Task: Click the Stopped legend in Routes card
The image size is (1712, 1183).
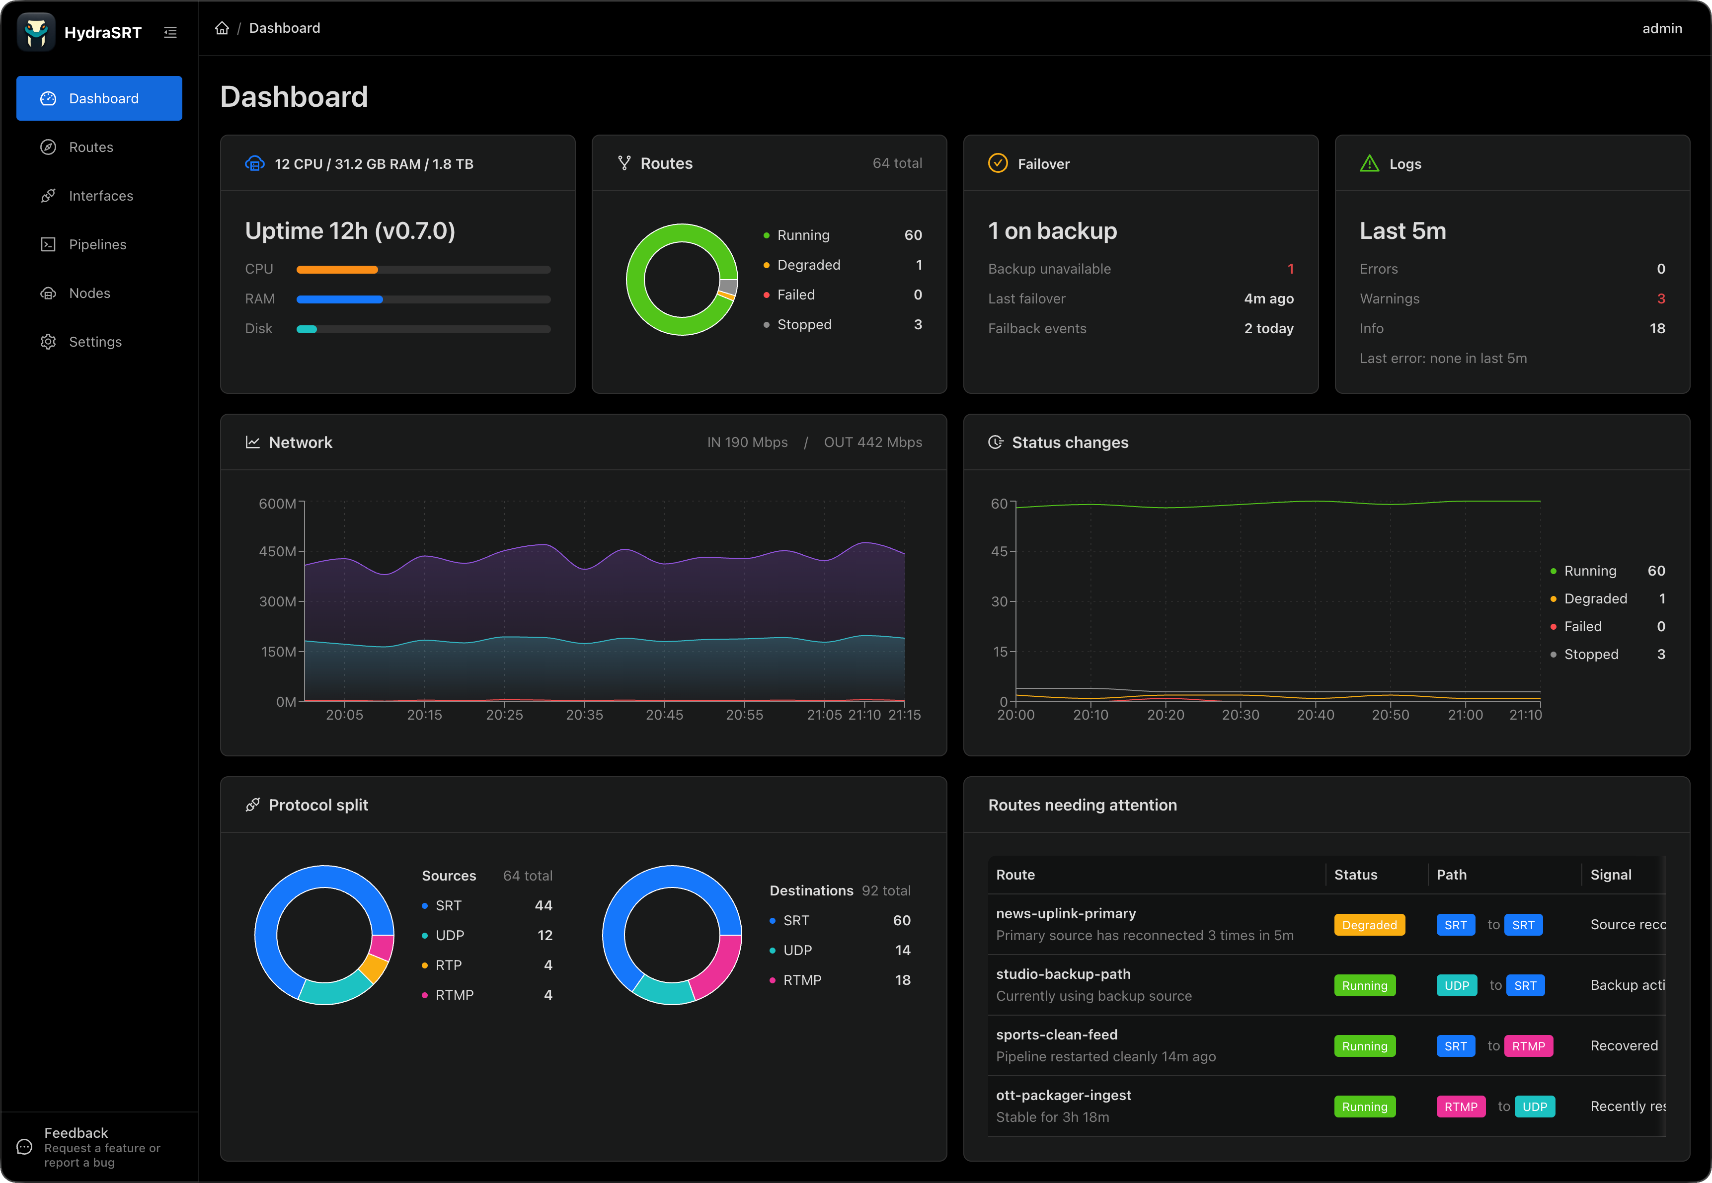Action: pos(842,325)
